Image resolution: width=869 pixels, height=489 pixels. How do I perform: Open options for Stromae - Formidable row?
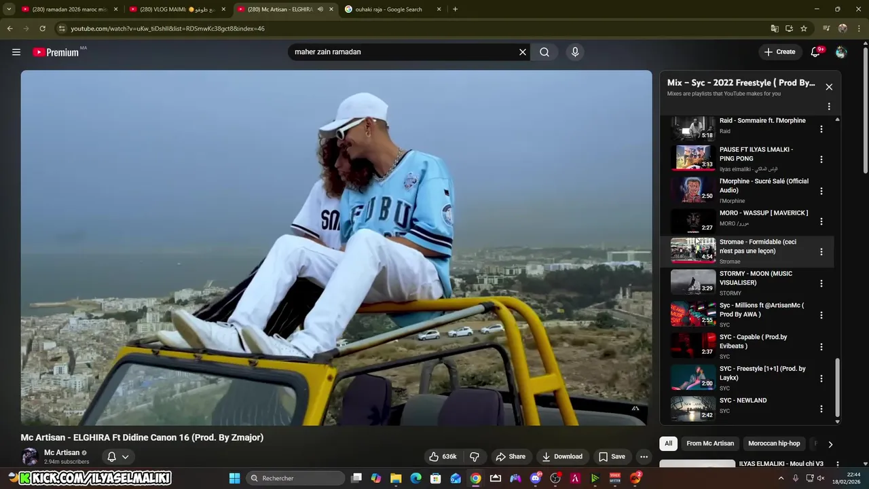[821, 252]
